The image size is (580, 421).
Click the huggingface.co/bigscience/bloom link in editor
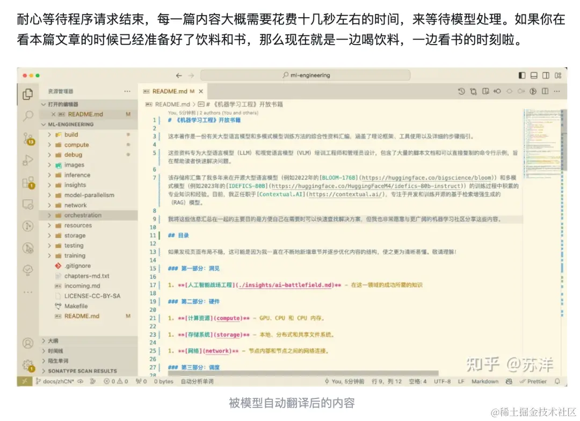(x=426, y=178)
